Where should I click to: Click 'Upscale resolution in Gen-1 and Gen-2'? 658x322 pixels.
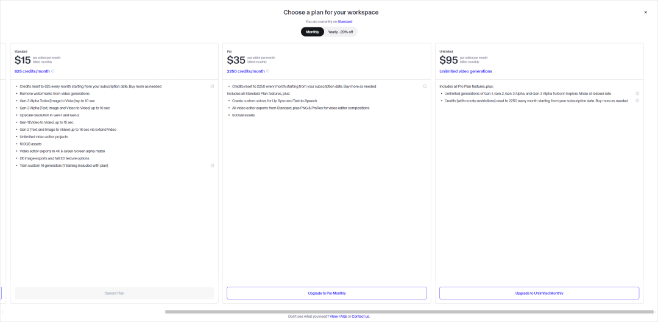49,115
